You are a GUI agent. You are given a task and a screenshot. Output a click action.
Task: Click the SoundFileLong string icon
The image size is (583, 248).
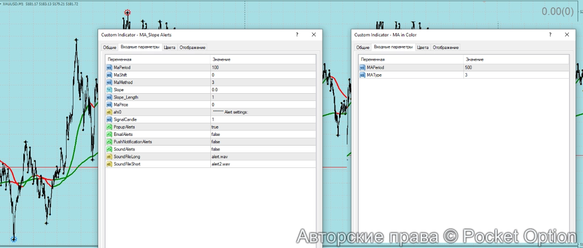(109, 157)
